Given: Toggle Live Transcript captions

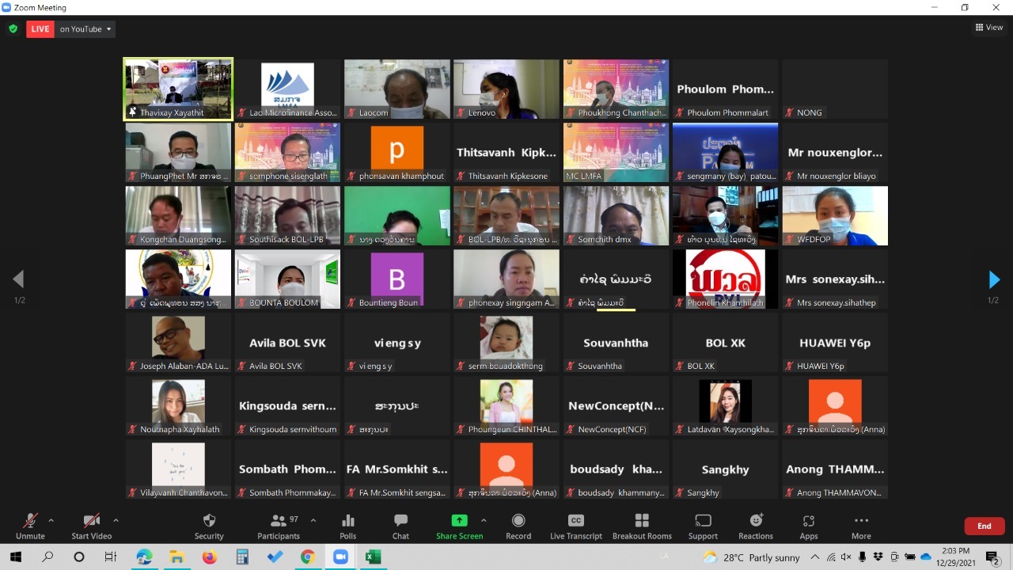Looking at the screenshot, I should pyautogui.click(x=575, y=526).
